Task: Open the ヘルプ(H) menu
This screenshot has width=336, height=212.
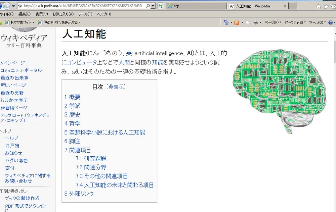Action: (x=104, y=14)
